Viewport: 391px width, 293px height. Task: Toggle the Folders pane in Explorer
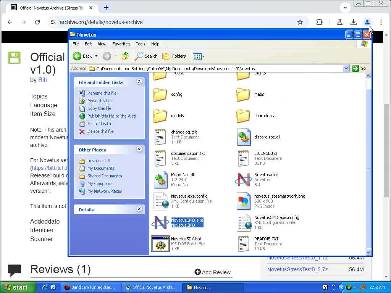coord(174,56)
